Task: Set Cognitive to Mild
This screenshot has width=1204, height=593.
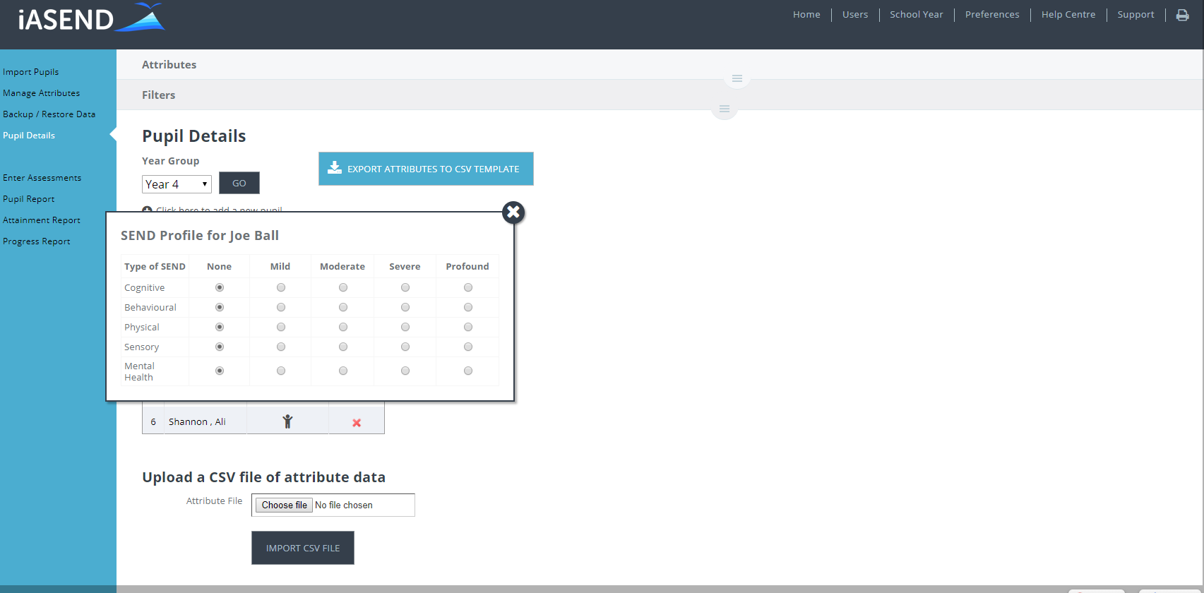Action: 281,287
